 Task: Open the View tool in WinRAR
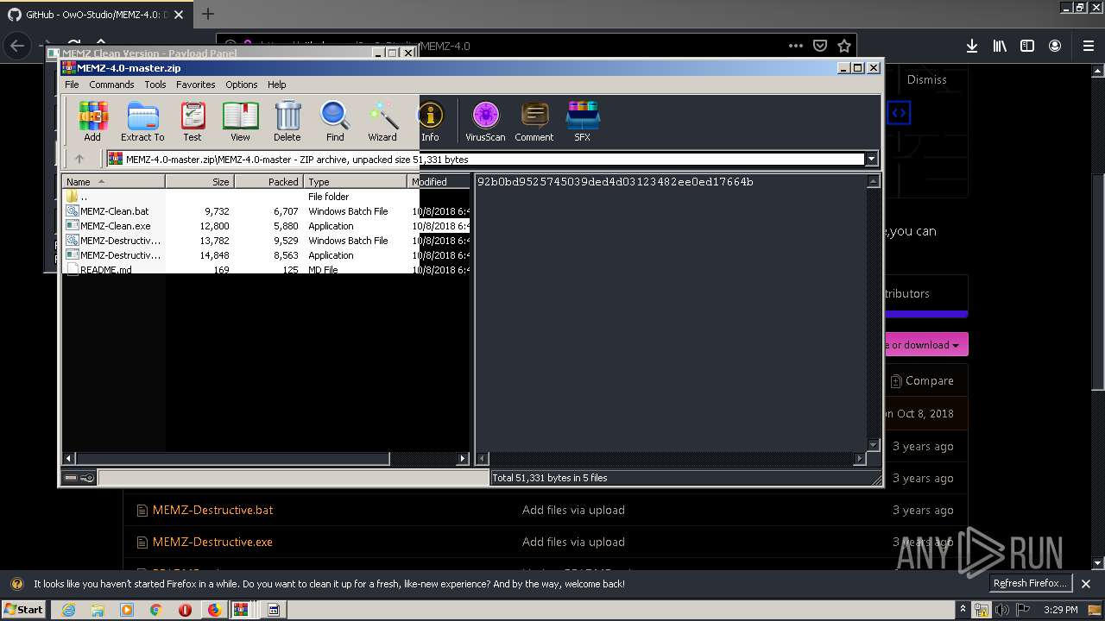pos(240,121)
